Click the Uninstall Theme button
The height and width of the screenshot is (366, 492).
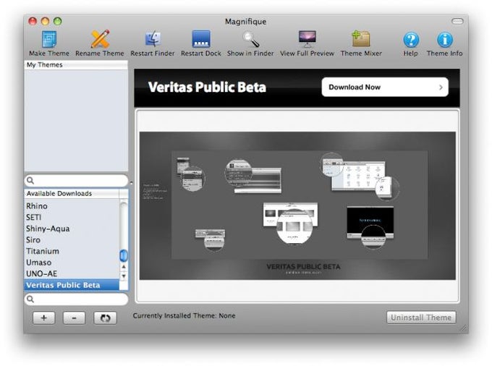(421, 318)
